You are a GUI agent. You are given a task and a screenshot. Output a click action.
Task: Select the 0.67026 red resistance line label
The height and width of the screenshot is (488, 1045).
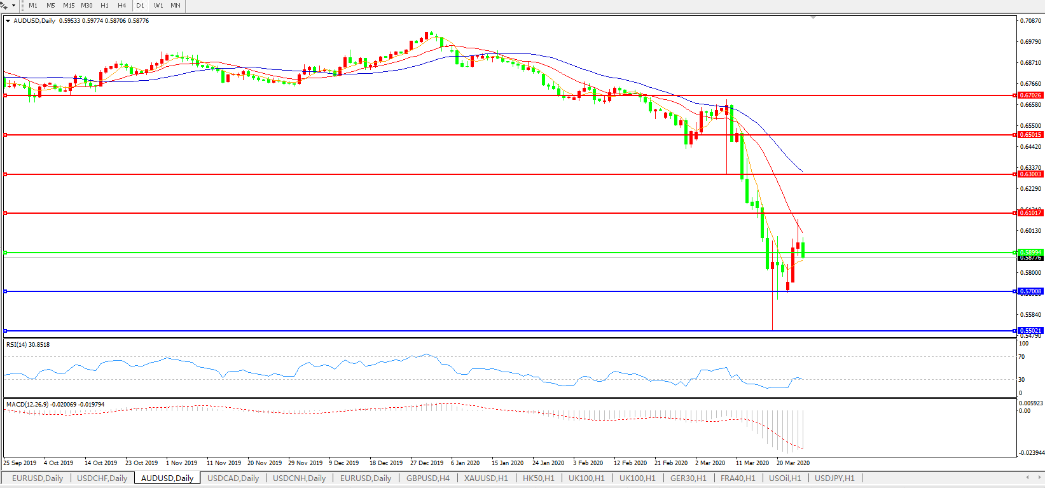click(1030, 95)
